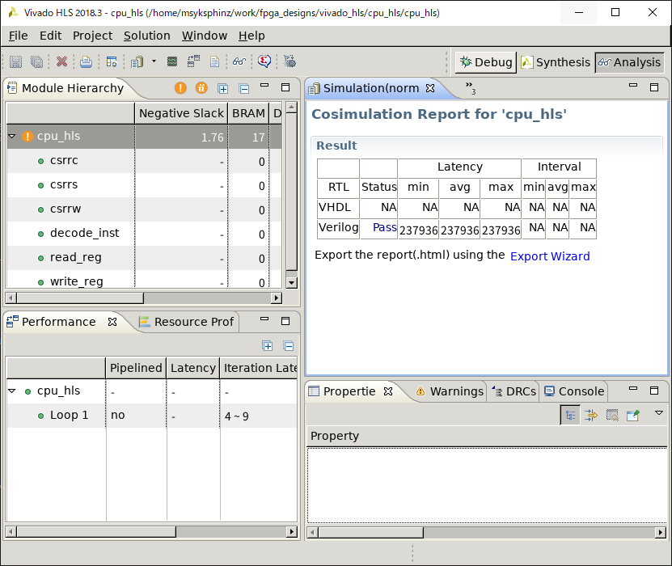Screen dimensions: 672x566
Task: Open the Window menu
Action: (x=205, y=36)
